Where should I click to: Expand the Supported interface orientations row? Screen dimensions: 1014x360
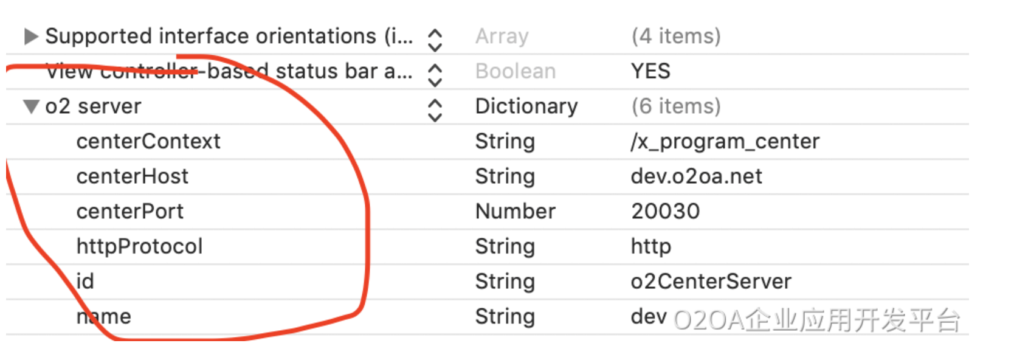pos(30,36)
